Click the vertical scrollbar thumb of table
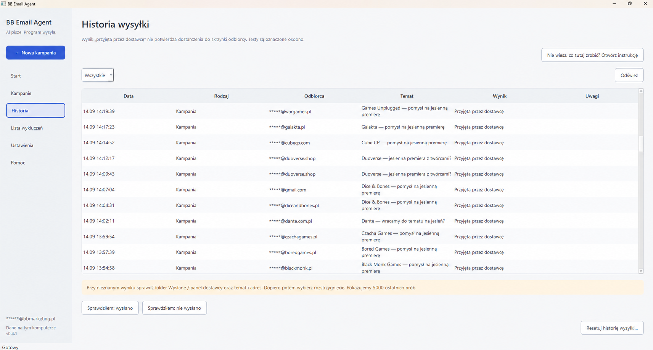This screenshot has width=653, height=350. [x=641, y=144]
